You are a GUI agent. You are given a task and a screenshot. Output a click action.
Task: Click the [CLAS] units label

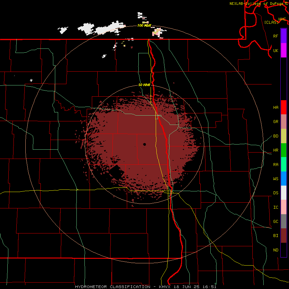271,22
